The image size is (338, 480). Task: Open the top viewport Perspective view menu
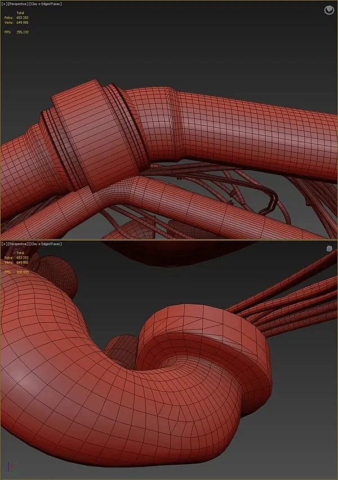18,4
